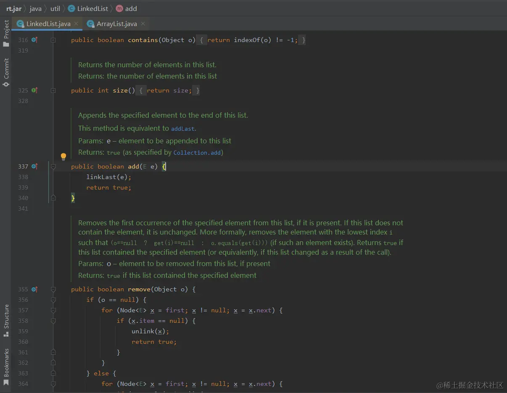
Task: Click add method in breadcrumb
Action: [127, 8]
